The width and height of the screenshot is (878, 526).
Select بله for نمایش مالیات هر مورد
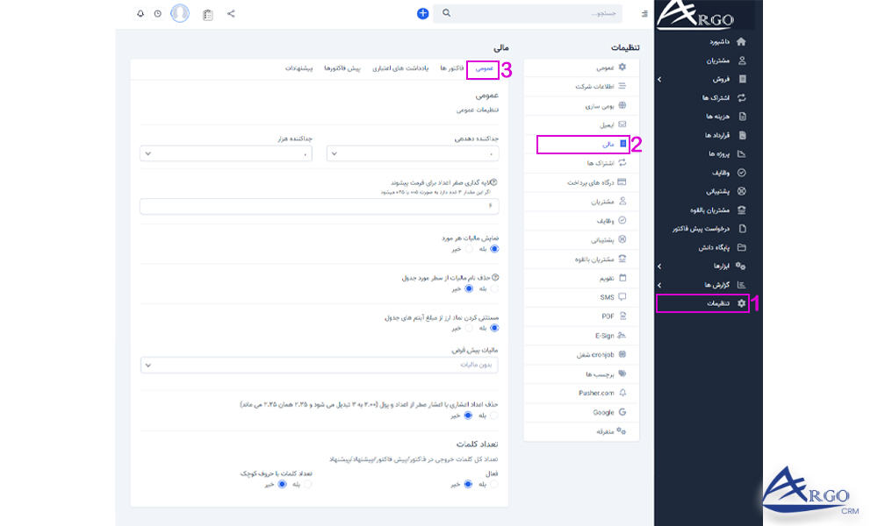point(494,250)
